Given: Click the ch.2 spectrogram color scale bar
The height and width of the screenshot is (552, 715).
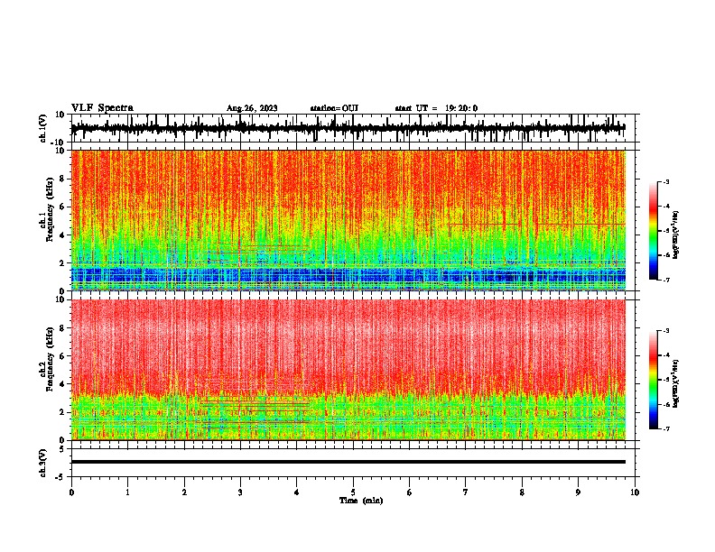Looking at the screenshot, I should pyautogui.click(x=653, y=380).
